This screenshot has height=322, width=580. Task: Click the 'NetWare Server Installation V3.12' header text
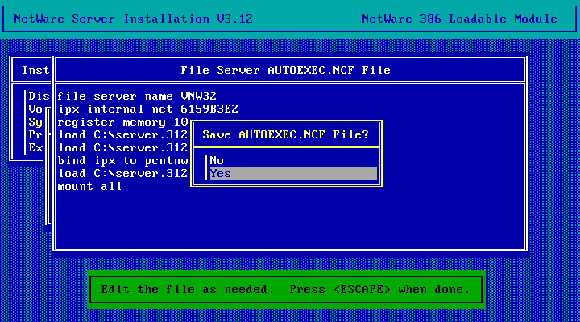[x=133, y=19]
